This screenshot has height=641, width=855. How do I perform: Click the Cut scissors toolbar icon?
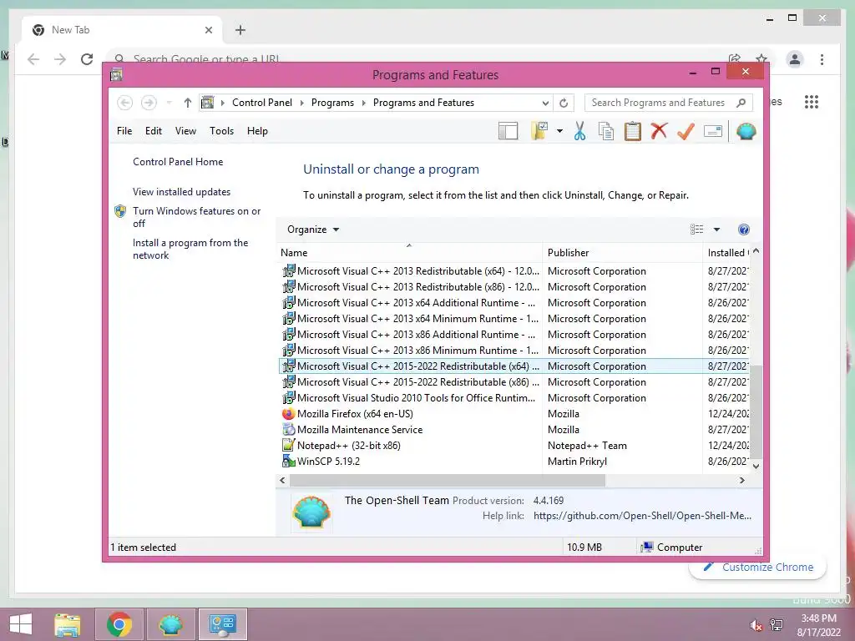pos(579,131)
